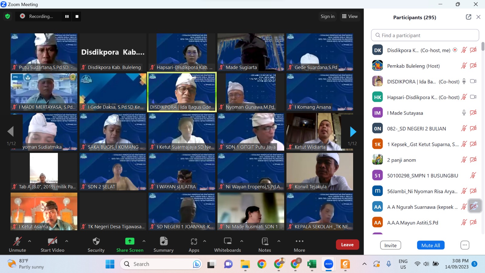Image resolution: width=485 pixels, height=273 pixels.
Task: Start Video from the toolbar
Action: pos(52,244)
